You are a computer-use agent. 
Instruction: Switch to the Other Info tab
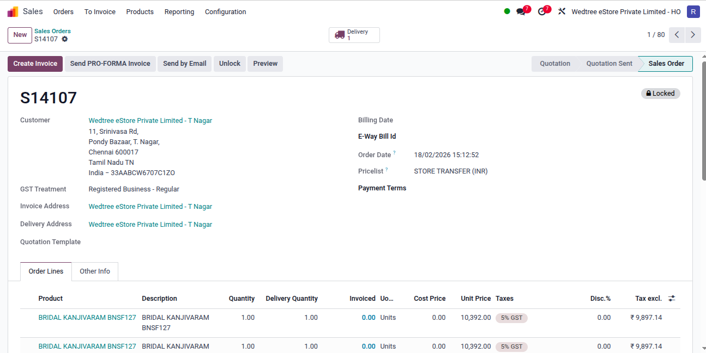click(95, 271)
